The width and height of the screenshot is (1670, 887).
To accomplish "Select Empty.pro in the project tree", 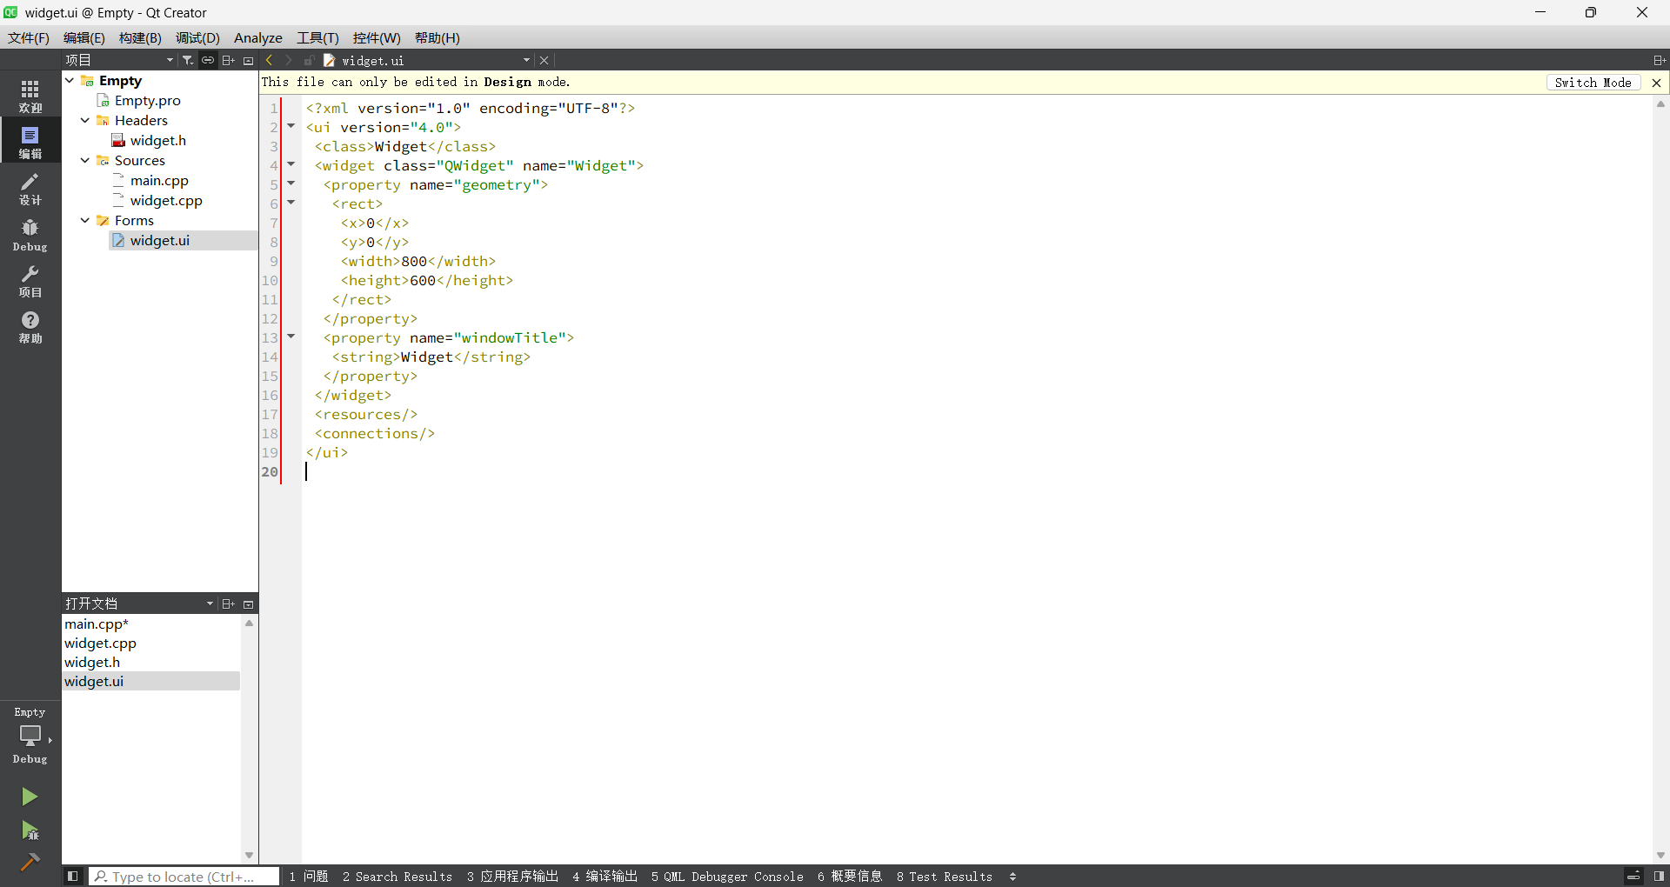I will click(147, 100).
